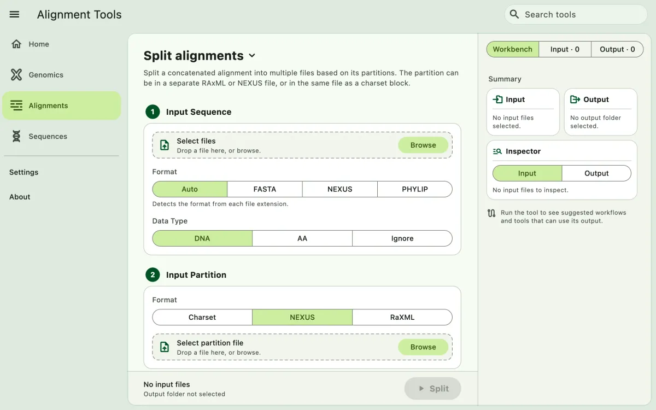Click the Sequences DNA icon
This screenshot has width=656, height=410.
(x=16, y=136)
